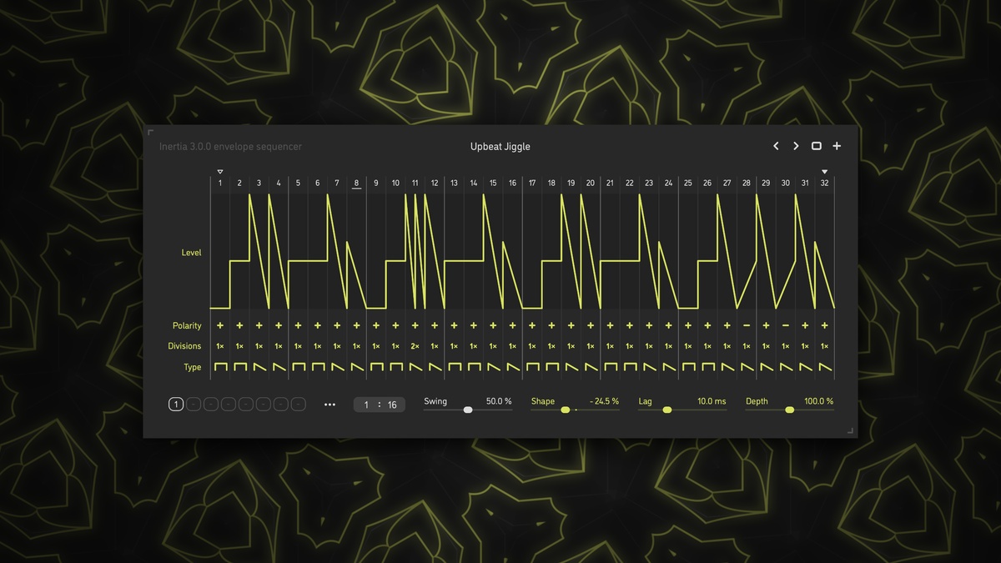
Task: Toggle polarity of step 28
Action: [747, 325]
